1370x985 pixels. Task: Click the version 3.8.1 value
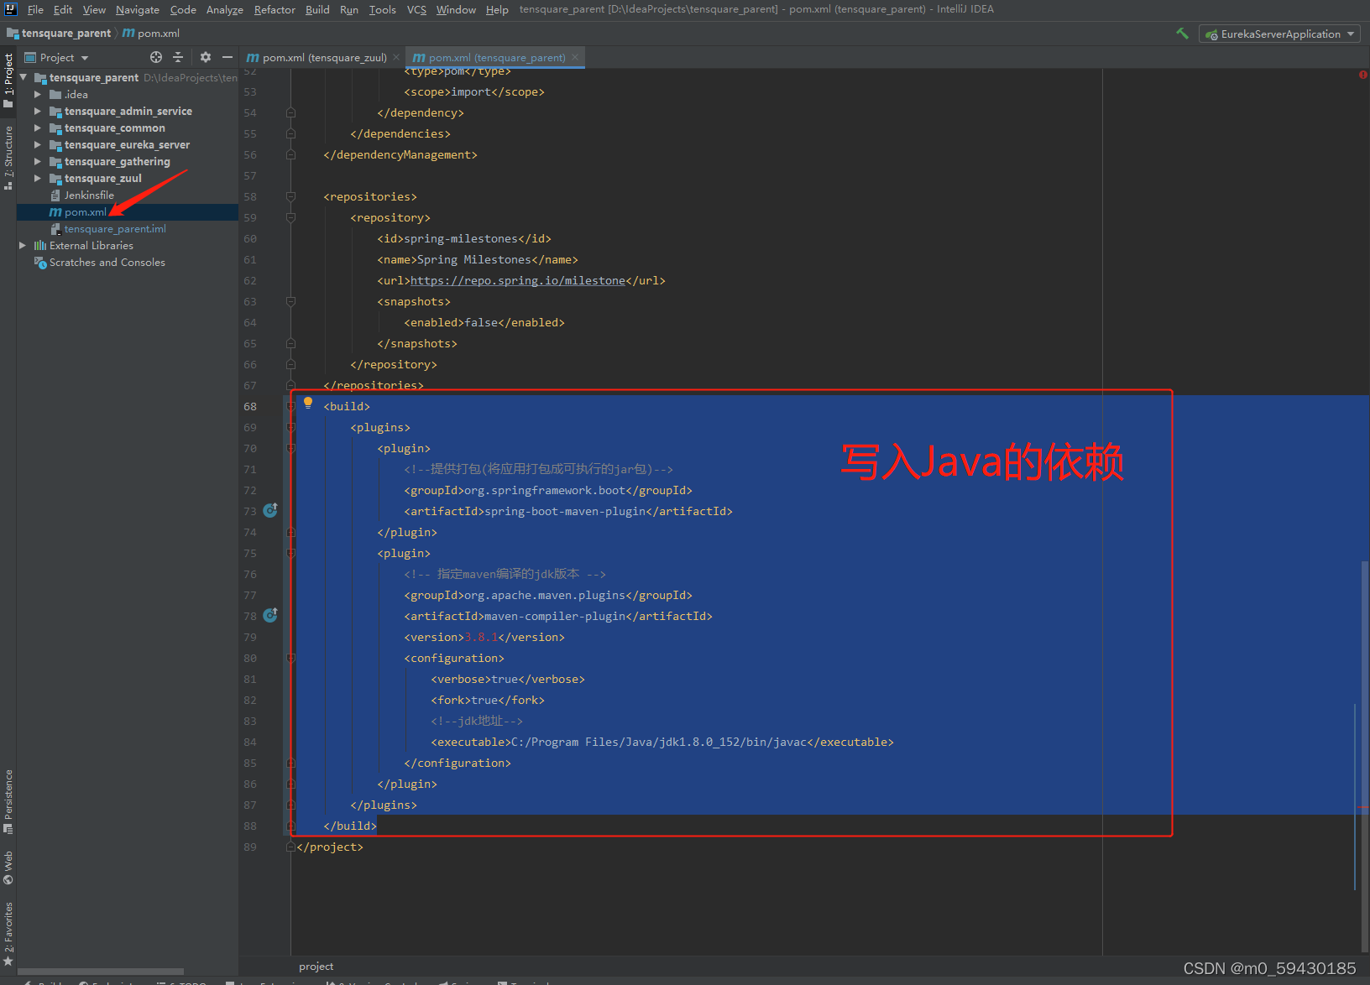click(x=481, y=637)
